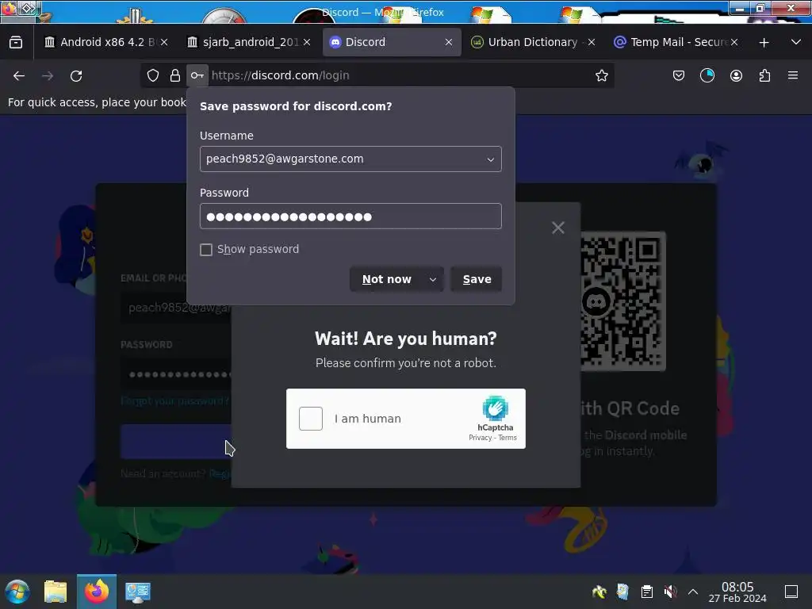Open the Extensions puzzle icon

(x=764, y=75)
